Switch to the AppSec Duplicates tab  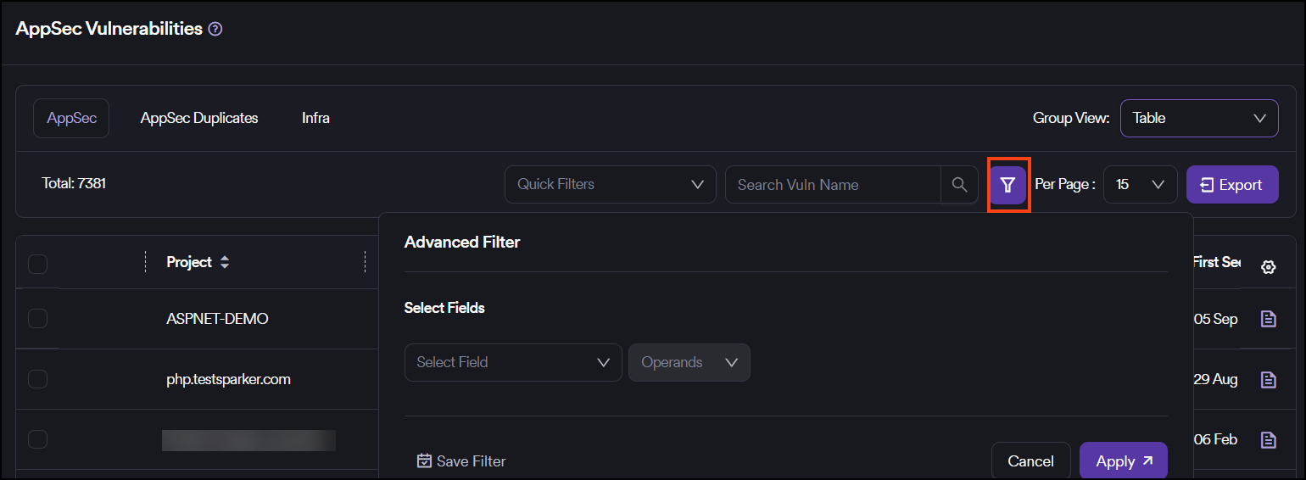click(x=199, y=118)
